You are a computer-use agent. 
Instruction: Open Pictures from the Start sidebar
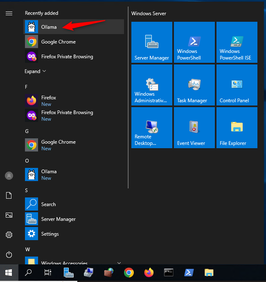click(x=9, y=215)
